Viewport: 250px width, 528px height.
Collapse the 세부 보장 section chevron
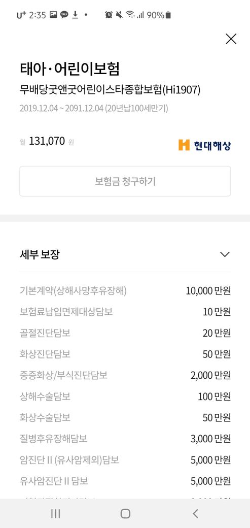[225, 254]
